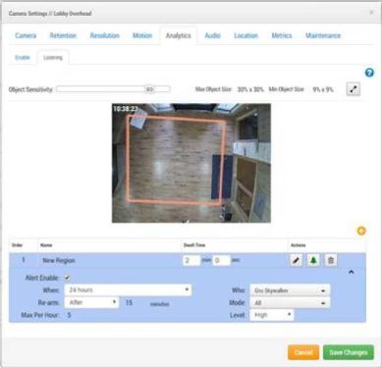The width and height of the screenshot is (382, 368).
Task: Click the Re-arm 15 minutes value
Action: tap(129, 302)
